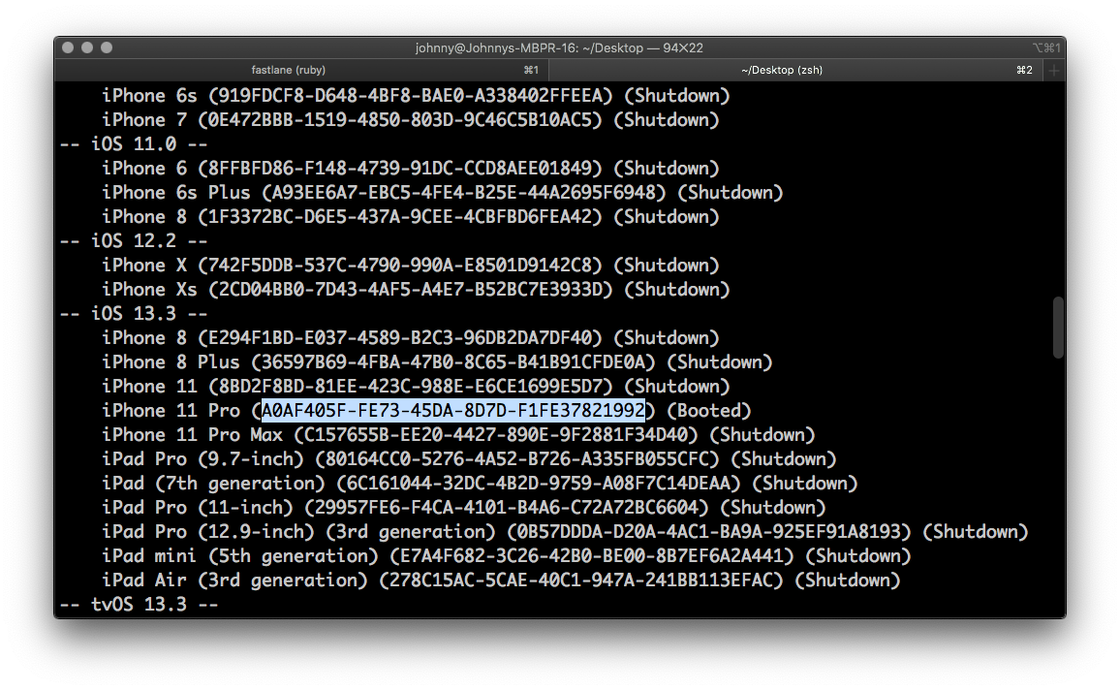Viewport: 1120px width, 690px height.
Task: Click the window title johnny@Johnnys-MBPR-16
Action: point(559,47)
